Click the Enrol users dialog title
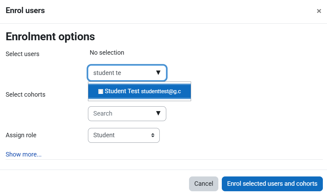Screen dimensions: 327x194 click(x=25, y=10)
